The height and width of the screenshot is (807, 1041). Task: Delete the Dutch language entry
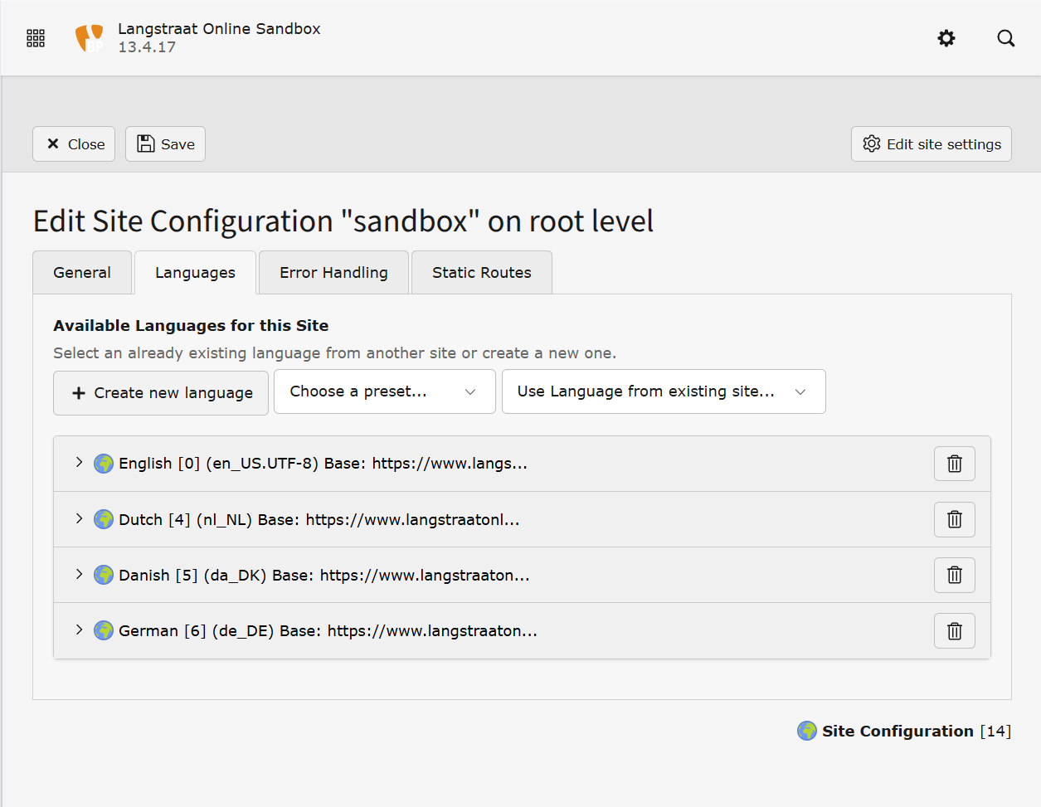(x=954, y=519)
